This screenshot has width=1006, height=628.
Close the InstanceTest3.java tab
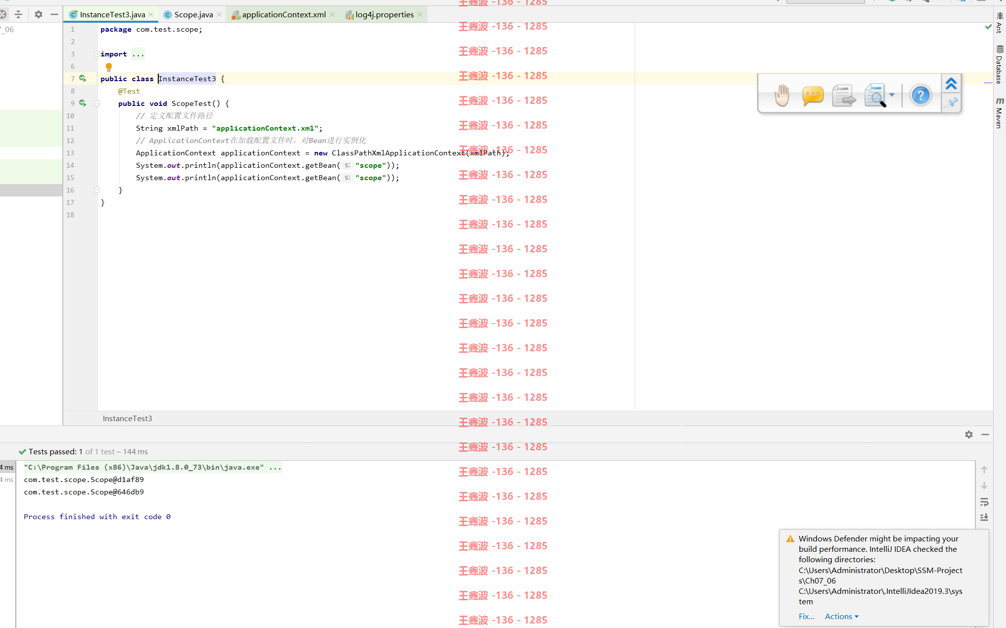click(x=151, y=14)
